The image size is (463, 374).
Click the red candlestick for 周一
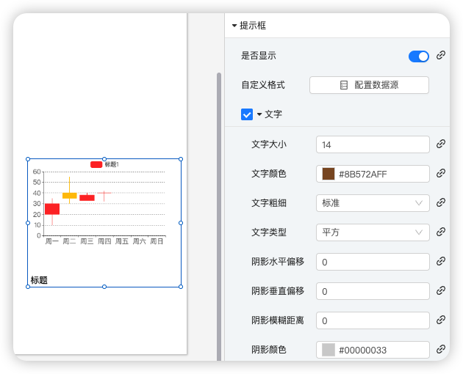point(52,209)
